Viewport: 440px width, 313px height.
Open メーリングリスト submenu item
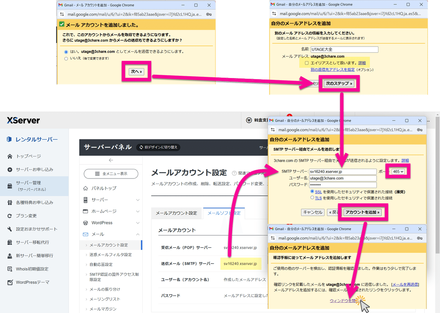coord(104,299)
